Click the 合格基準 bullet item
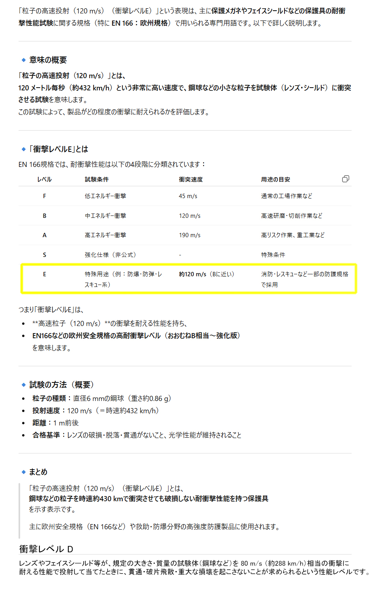 (x=137, y=435)
